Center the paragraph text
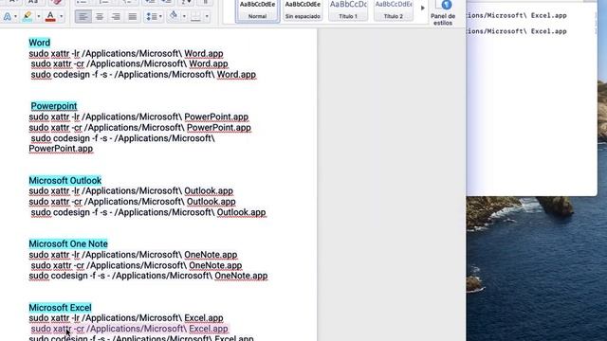Image resolution: width=607 pixels, height=341 pixels. (100, 17)
